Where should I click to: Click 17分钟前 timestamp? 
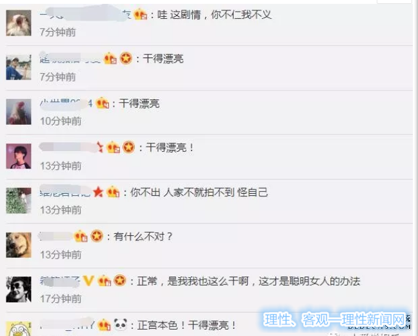pos(61,299)
